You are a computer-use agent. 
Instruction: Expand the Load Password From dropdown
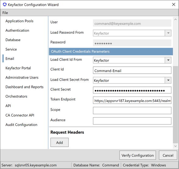(x=168, y=33)
